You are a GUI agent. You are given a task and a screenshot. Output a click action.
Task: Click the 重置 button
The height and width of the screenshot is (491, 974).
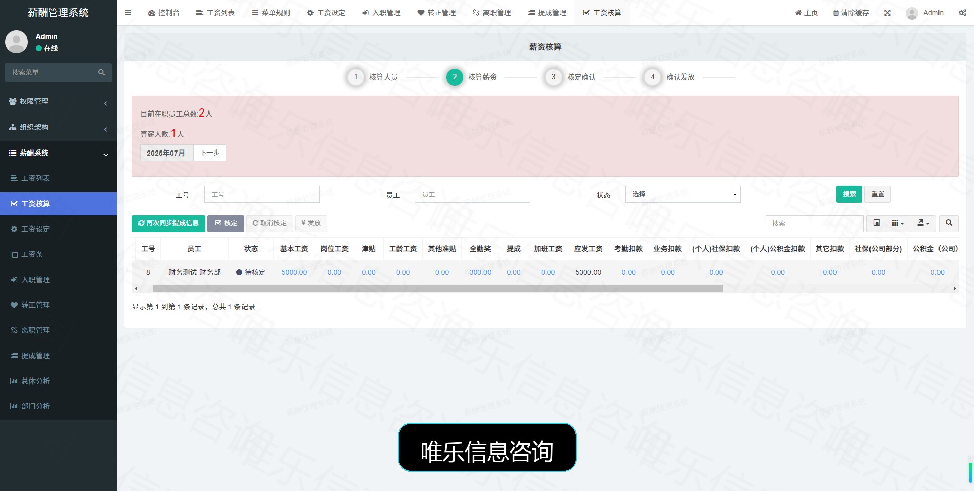878,194
